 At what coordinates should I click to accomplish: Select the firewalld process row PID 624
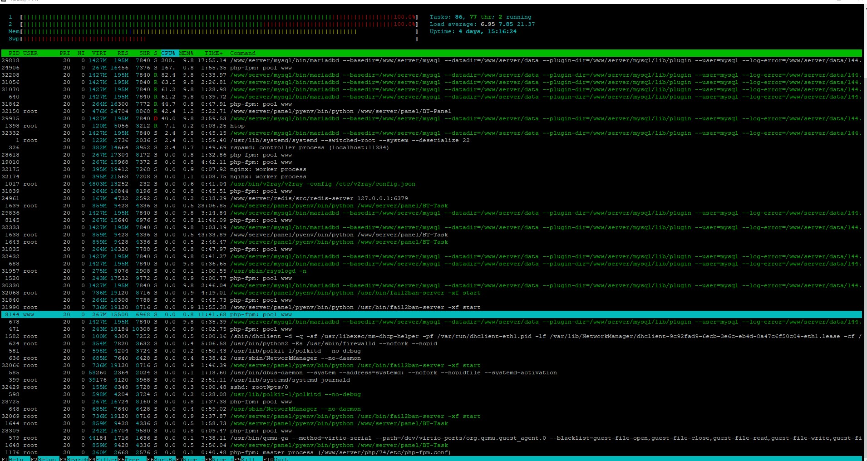431,343
